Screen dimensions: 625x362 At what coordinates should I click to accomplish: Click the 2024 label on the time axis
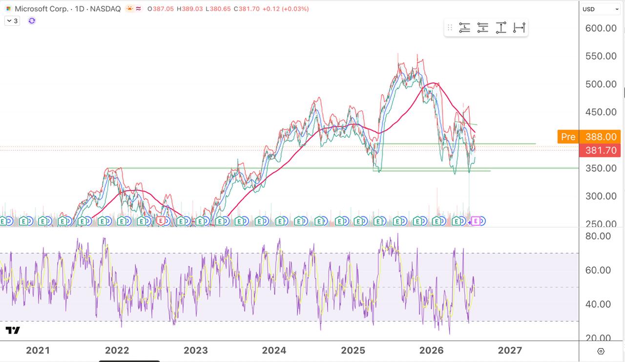274,350
